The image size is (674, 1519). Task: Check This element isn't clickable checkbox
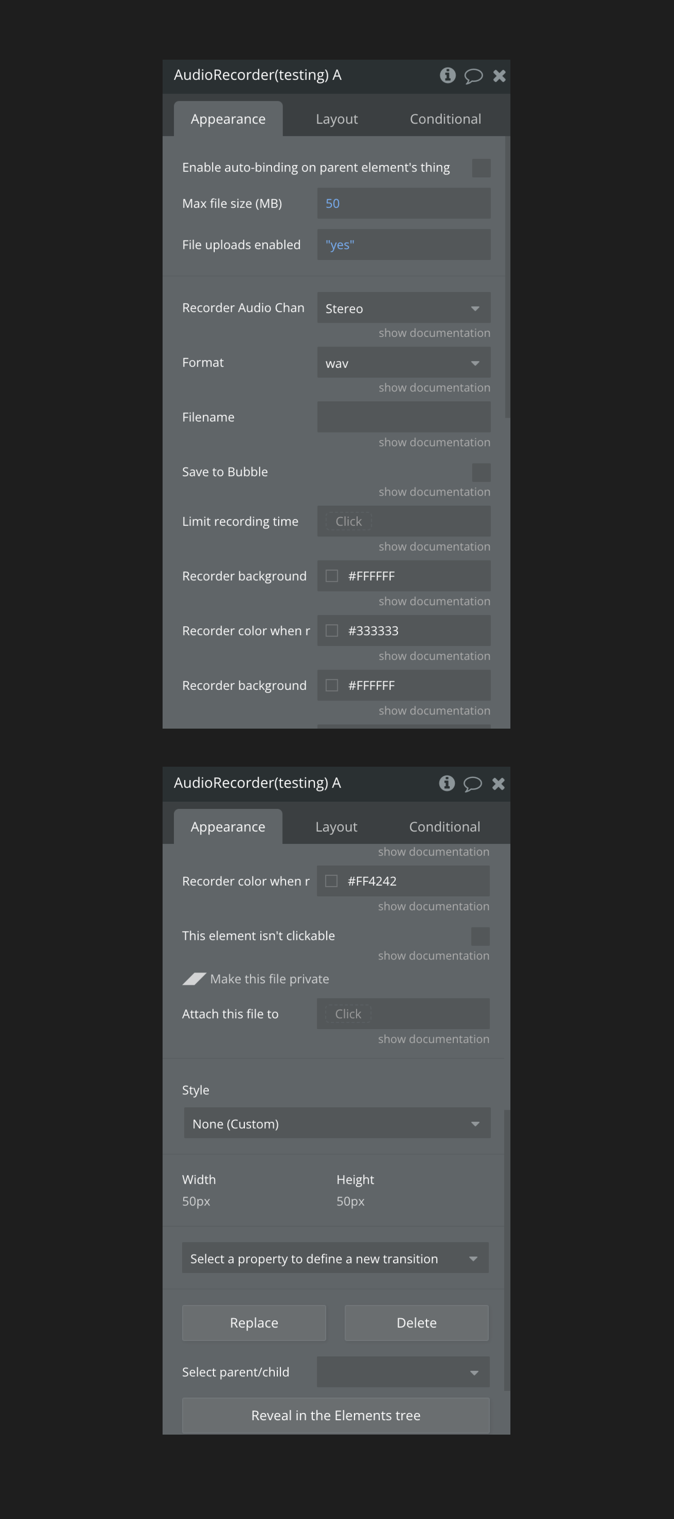point(480,937)
